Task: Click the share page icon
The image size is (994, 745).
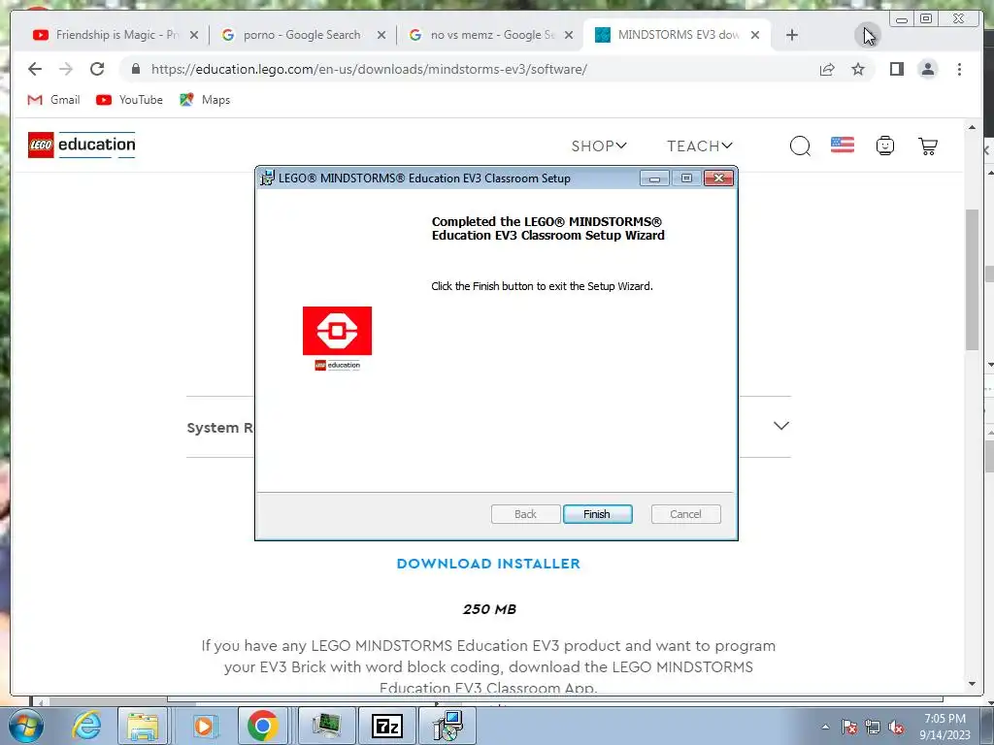Action: point(827,69)
